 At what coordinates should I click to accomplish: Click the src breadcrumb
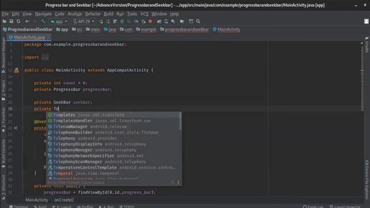click(77, 29)
